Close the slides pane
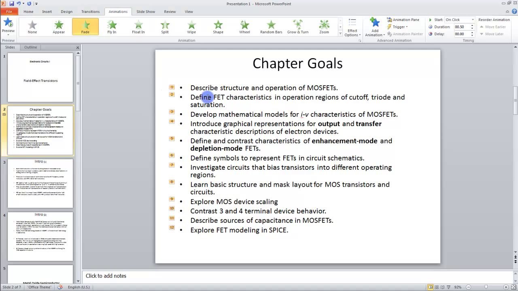The image size is (518, 291). [78, 48]
